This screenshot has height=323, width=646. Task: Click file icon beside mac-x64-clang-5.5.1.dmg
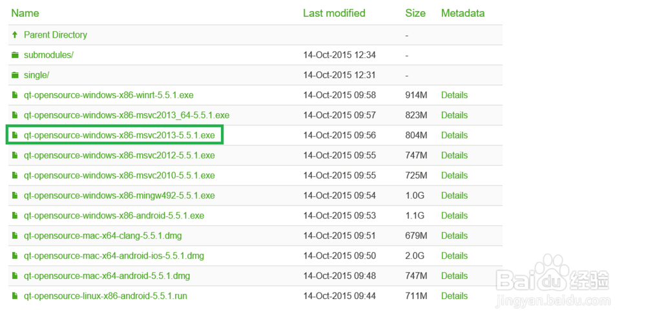[15, 236]
